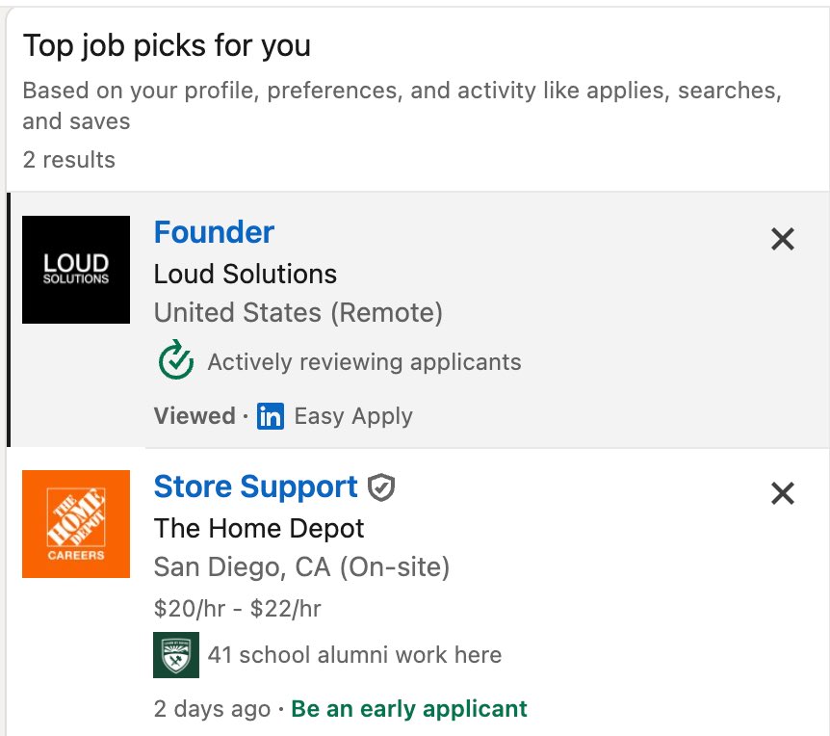The image size is (830, 736).
Task: Open the Founder job title link
Action: (214, 232)
